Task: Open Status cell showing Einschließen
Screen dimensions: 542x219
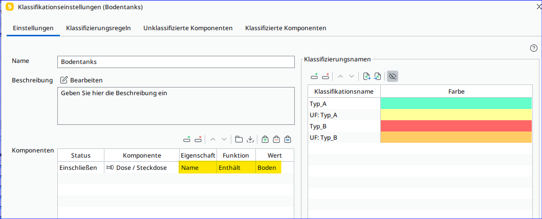Action: pyautogui.click(x=80, y=168)
